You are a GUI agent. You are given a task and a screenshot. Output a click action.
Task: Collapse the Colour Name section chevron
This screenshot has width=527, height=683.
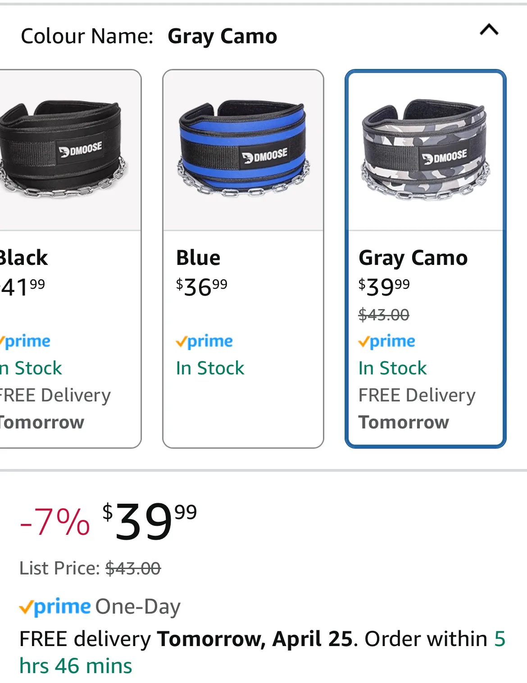[x=489, y=30]
